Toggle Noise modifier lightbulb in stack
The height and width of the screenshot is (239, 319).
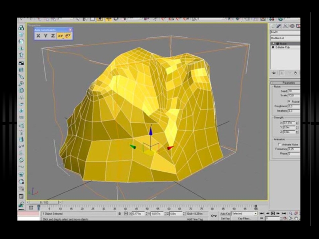pyautogui.click(x=274, y=43)
